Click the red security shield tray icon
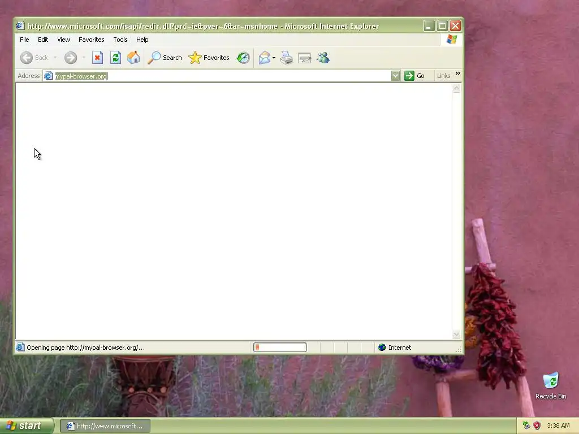579x434 pixels. 537,426
